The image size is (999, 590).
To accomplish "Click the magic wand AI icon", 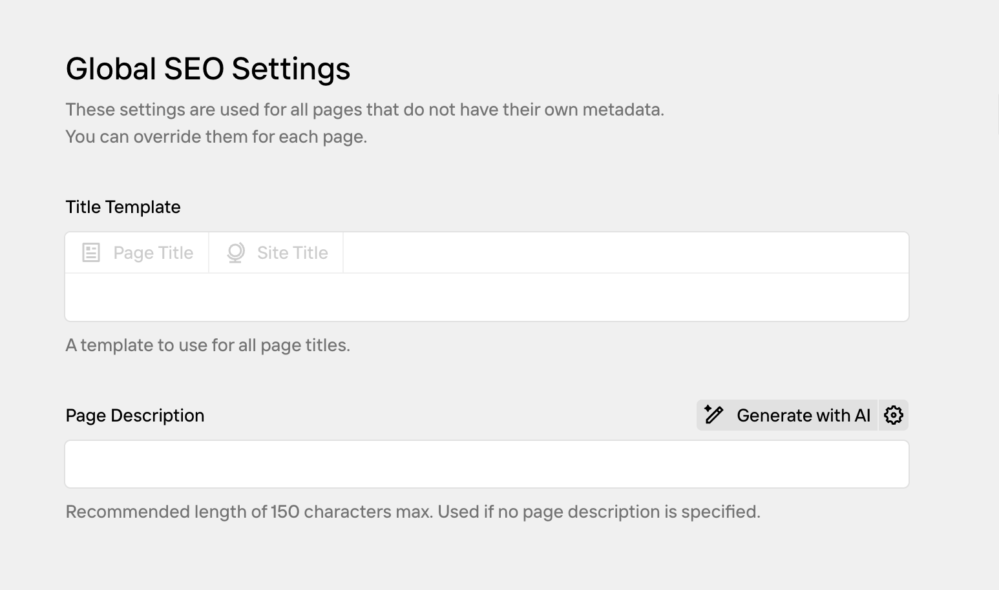I will click(714, 415).
